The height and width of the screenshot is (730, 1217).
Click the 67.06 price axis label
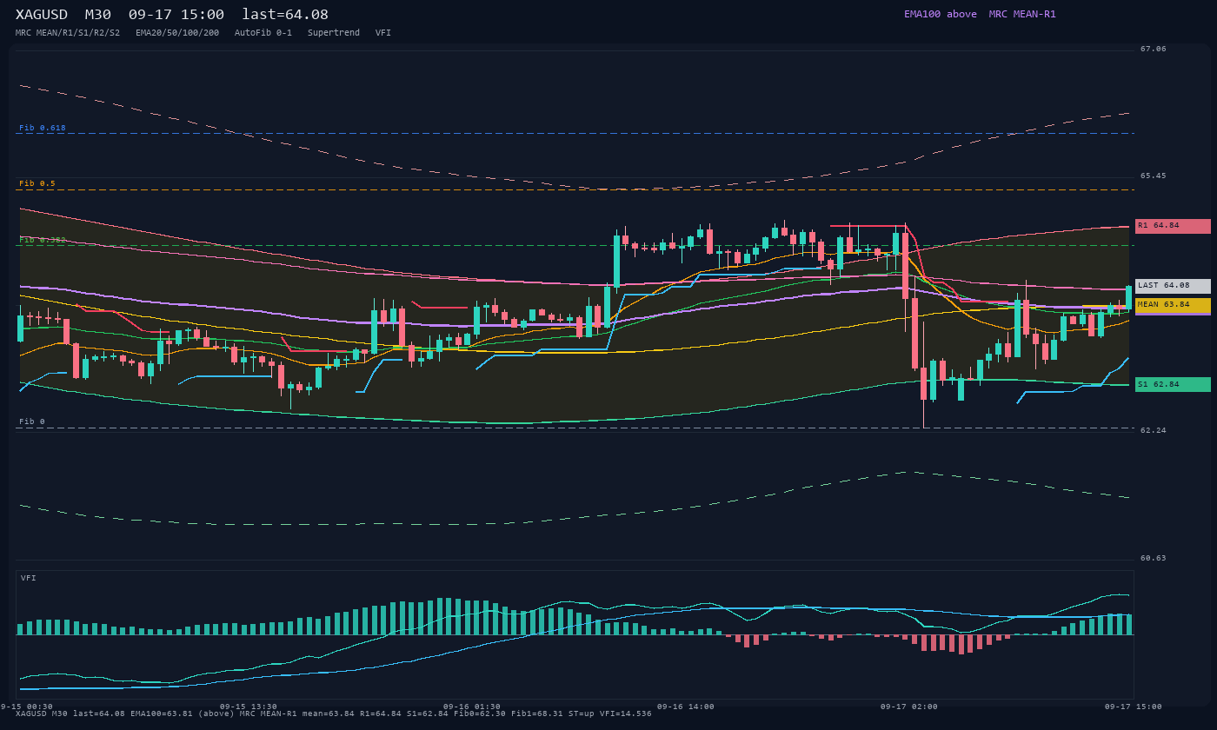[1154, 49]
